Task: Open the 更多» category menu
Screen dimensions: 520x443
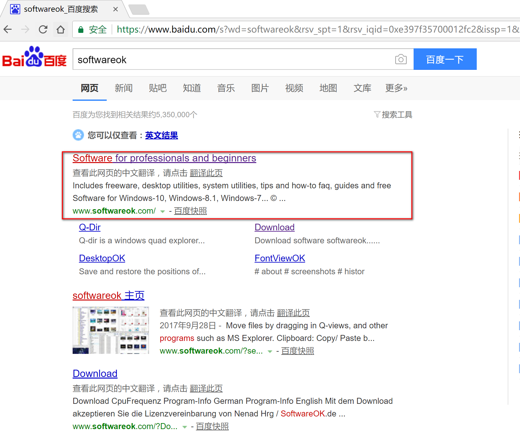Action: coord(396,88)
